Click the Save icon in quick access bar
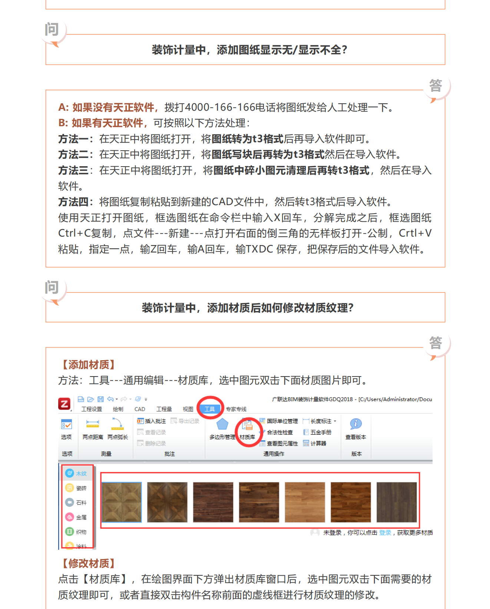The height and width of the screenshot is (609, 490). point(100,399)
